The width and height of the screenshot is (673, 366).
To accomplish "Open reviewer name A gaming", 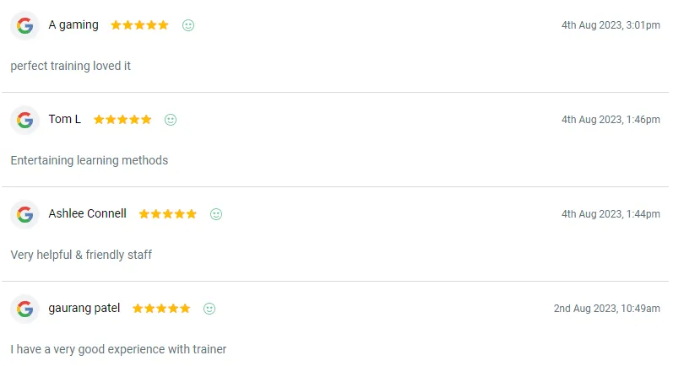I will (73, 25).
